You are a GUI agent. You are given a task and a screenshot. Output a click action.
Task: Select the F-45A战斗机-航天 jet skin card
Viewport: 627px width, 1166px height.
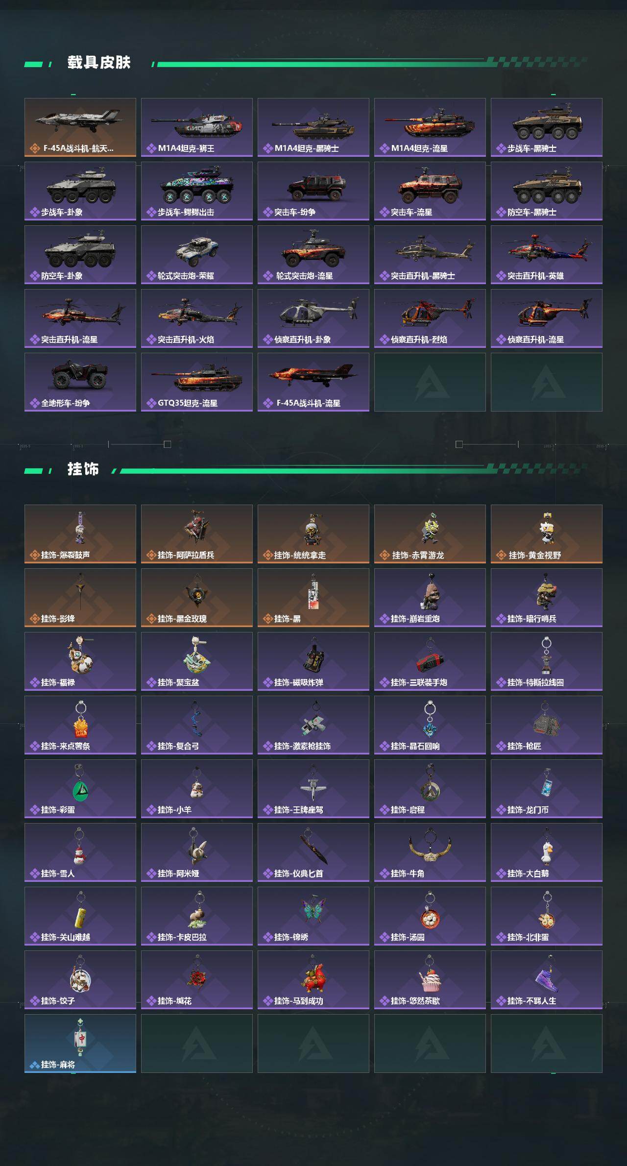[x=80, y=127]
